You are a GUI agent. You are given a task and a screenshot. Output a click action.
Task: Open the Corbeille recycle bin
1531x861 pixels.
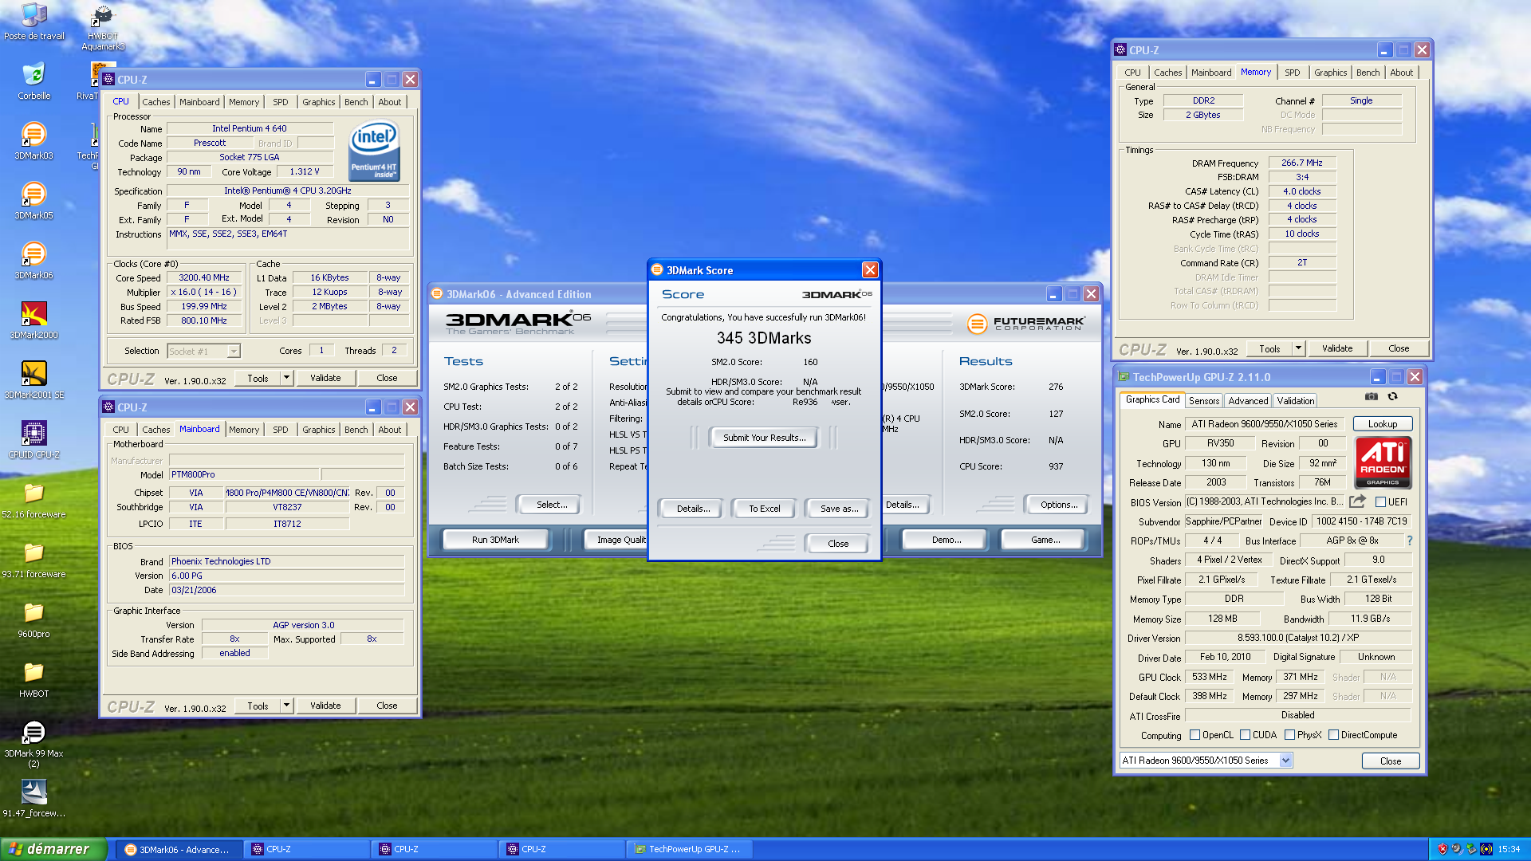coord(33,82)
